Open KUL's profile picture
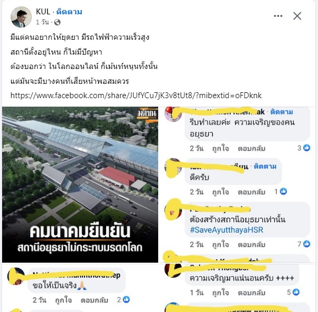Viewport: 318px width, 312px height. coord(21,17)
